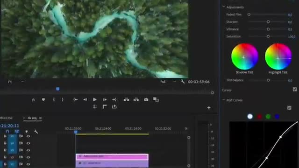Open timeline display settings wrench
Viewport: 299px width, 168px height.
(36, 132)
